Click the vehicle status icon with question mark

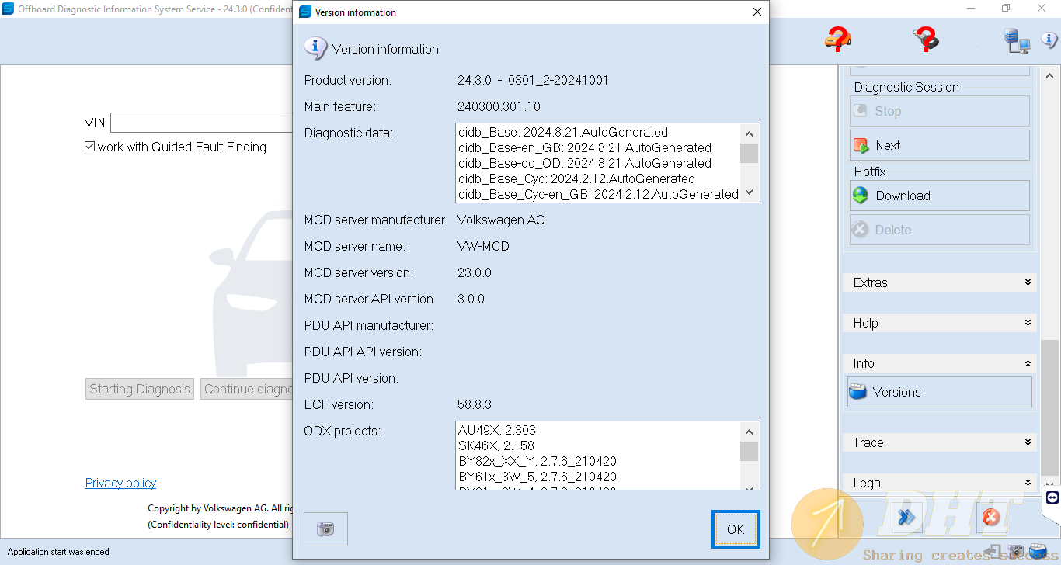(x=838, y=39)
